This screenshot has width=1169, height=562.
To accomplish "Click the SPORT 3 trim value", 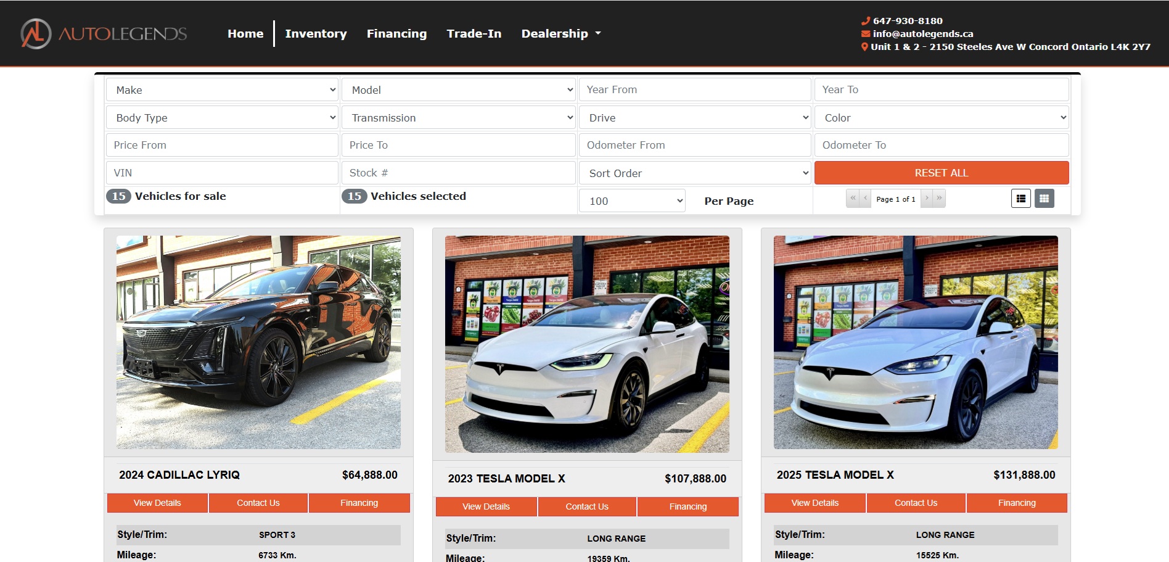I will coord(277,535).
